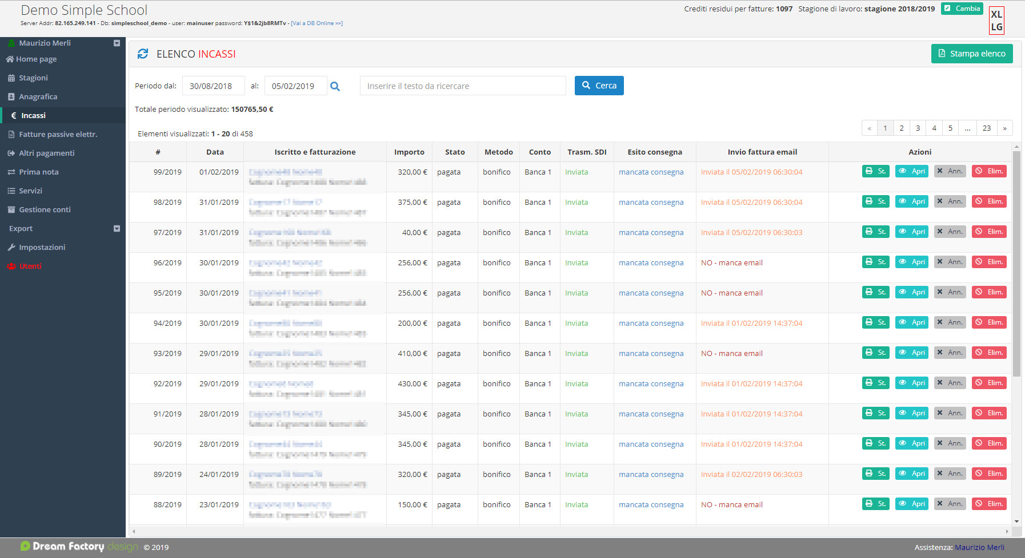Screen dimensions: 1025x558
Task: Click the Stampa elenco button
Action: (x=972, y=54)
